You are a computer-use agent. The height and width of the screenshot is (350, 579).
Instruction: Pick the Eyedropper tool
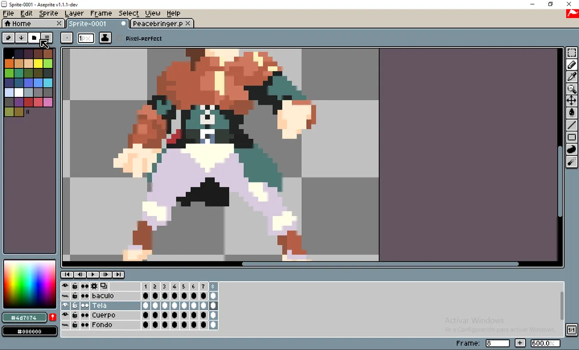coord(572,77)
